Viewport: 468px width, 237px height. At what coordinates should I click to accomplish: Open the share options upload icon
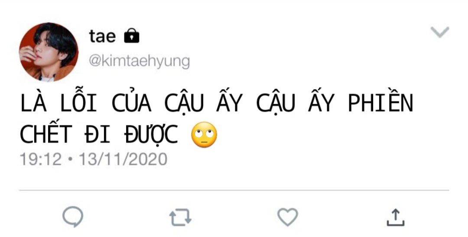coord(396,218)
